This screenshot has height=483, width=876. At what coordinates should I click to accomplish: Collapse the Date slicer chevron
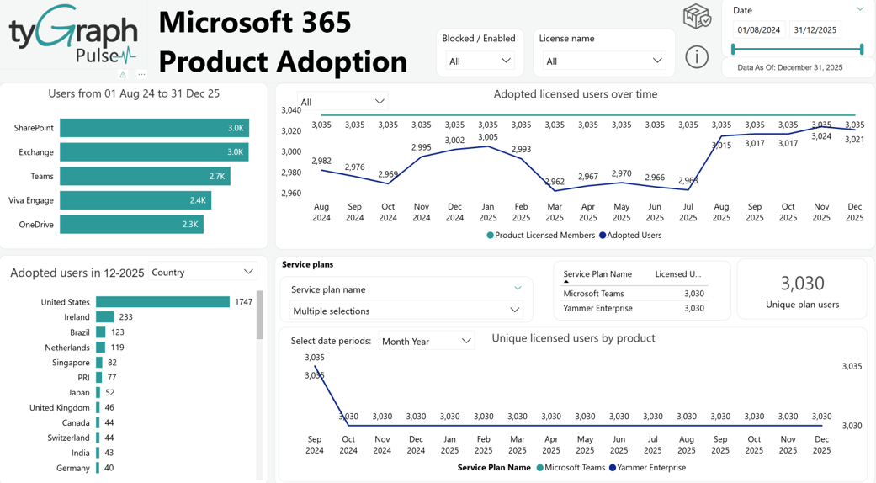[860, 9]
